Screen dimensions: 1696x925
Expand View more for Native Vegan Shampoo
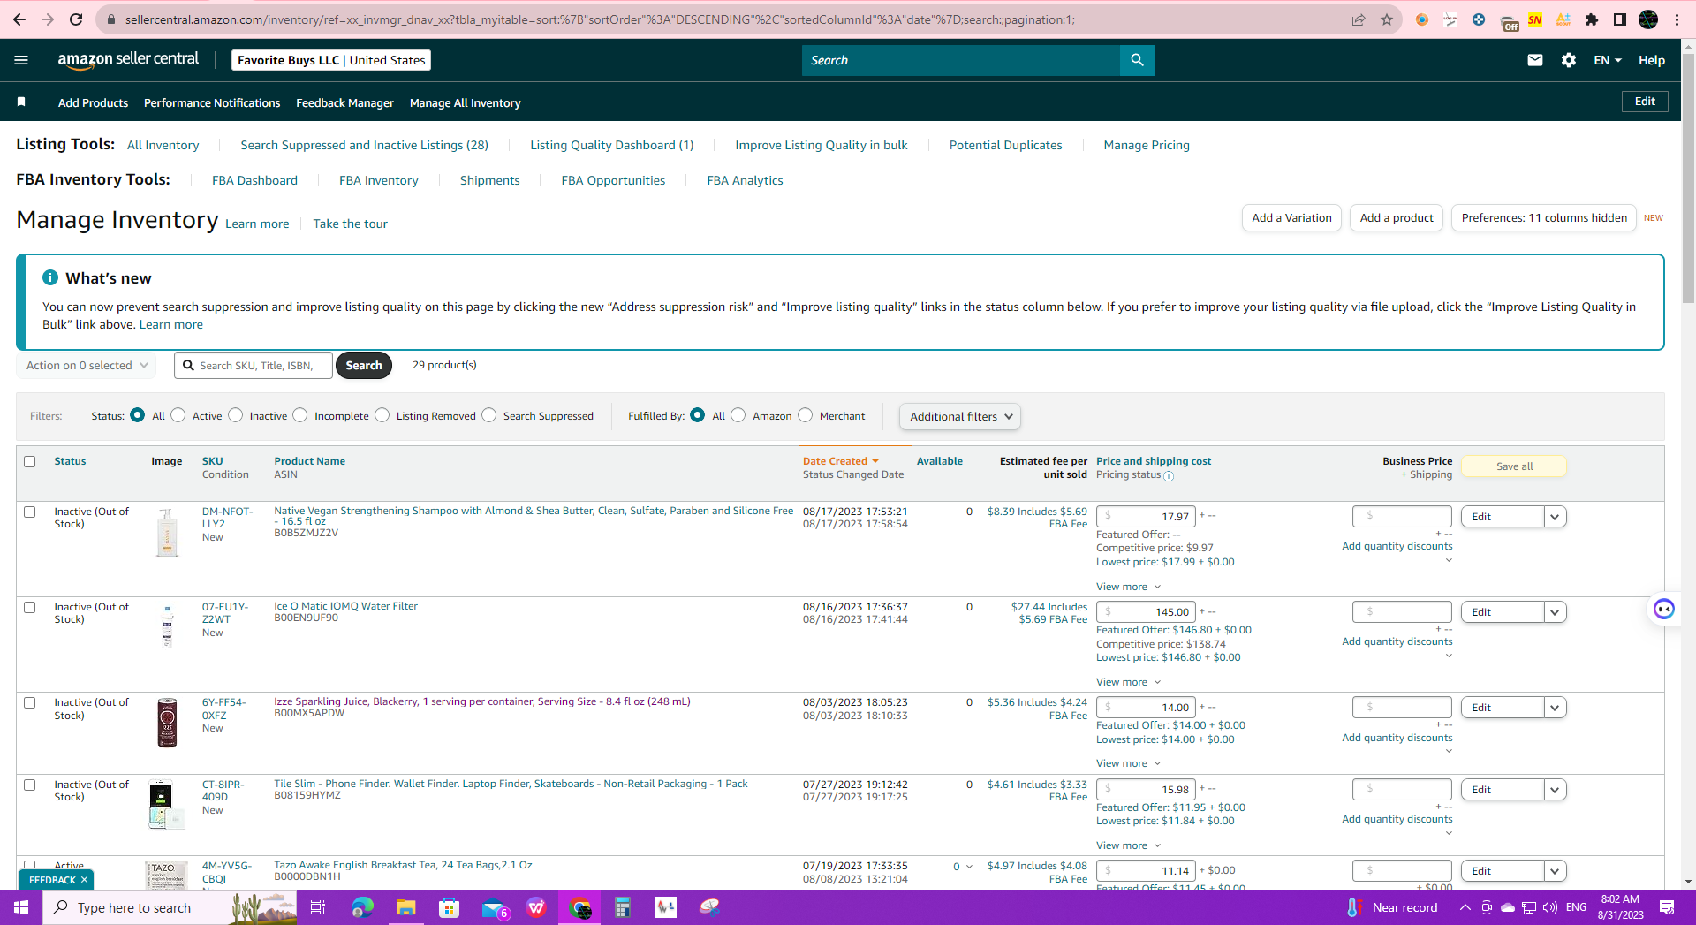(1129, 587)
